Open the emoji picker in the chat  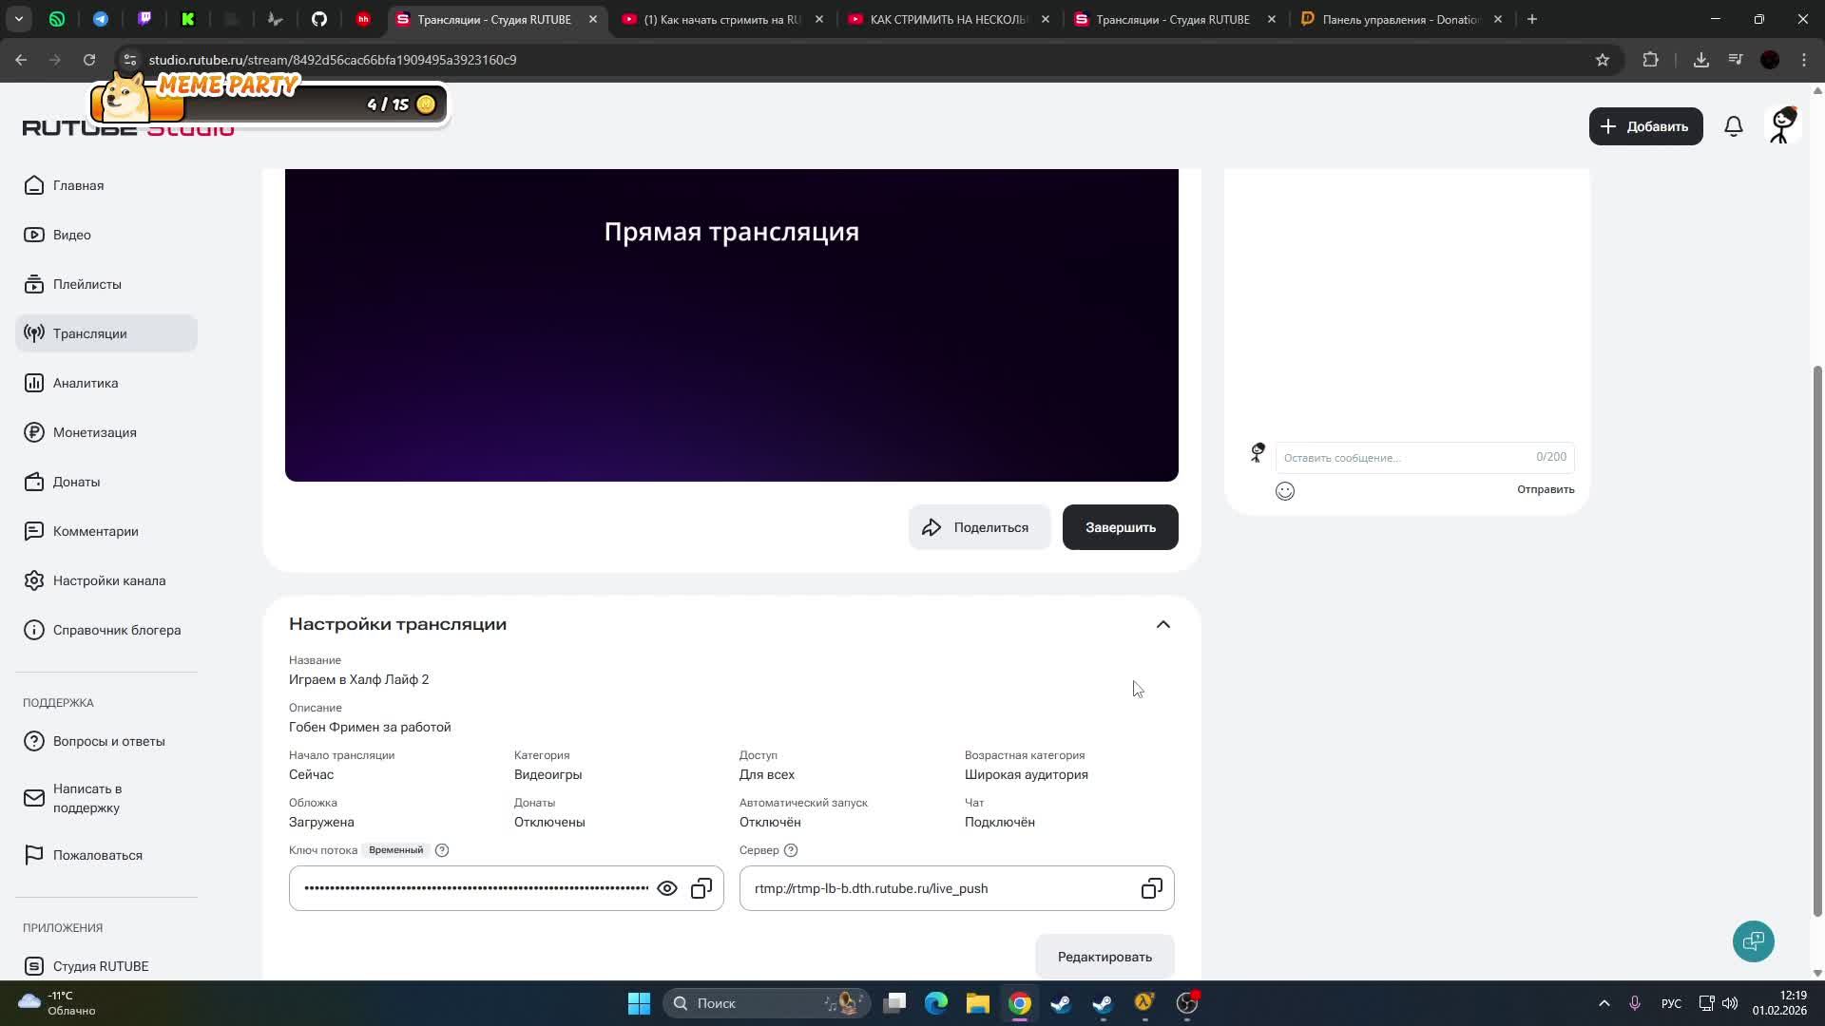pyautogui.click(x=1285, y=490)
